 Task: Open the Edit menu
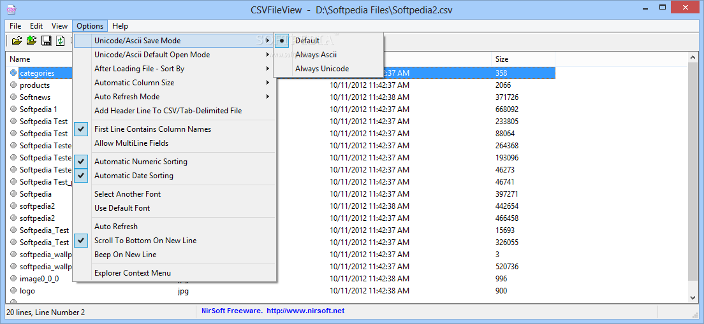36,26
